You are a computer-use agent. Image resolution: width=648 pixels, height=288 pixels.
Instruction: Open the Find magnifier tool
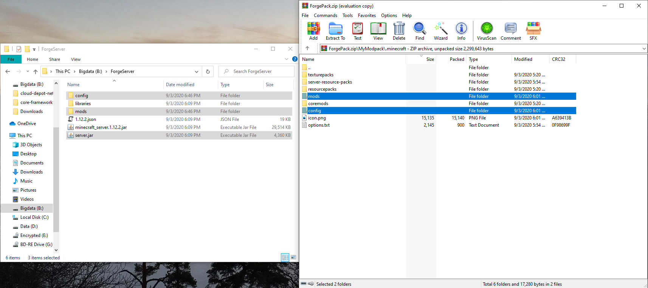[x=420, y=31]
